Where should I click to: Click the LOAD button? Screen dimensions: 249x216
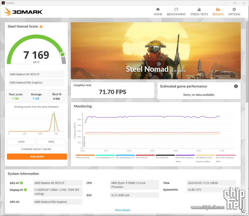point(21,142)
